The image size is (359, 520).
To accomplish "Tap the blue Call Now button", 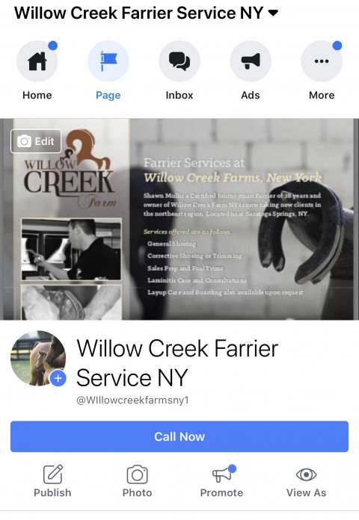I will click(179, 436).
